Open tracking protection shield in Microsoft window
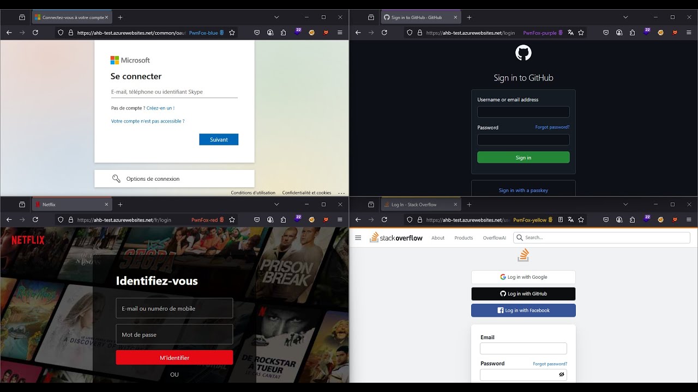 [x=61, y=33]
